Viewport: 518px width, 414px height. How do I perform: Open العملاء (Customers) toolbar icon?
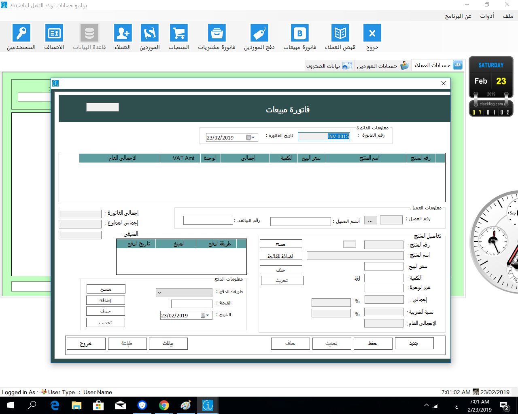[123, 37]
